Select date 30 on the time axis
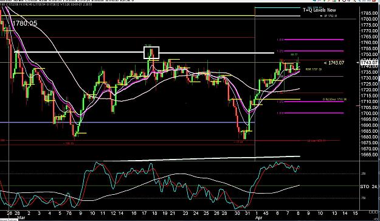Viewport: 380px width, 221px height. coord(237,213)
